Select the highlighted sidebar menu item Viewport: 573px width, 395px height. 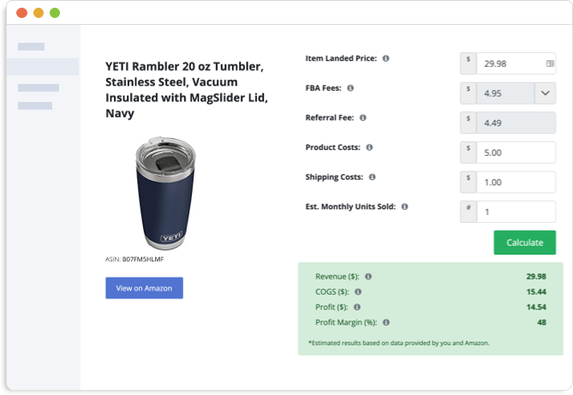(x=43, y=67)
